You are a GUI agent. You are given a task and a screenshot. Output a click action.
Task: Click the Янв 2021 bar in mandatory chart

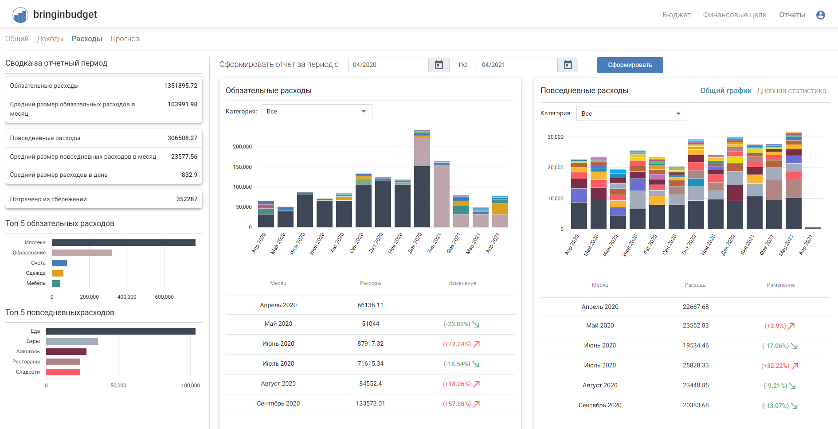click(x=442, y=194)
